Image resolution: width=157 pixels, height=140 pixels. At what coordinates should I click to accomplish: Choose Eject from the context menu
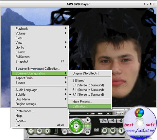(40, 38)
